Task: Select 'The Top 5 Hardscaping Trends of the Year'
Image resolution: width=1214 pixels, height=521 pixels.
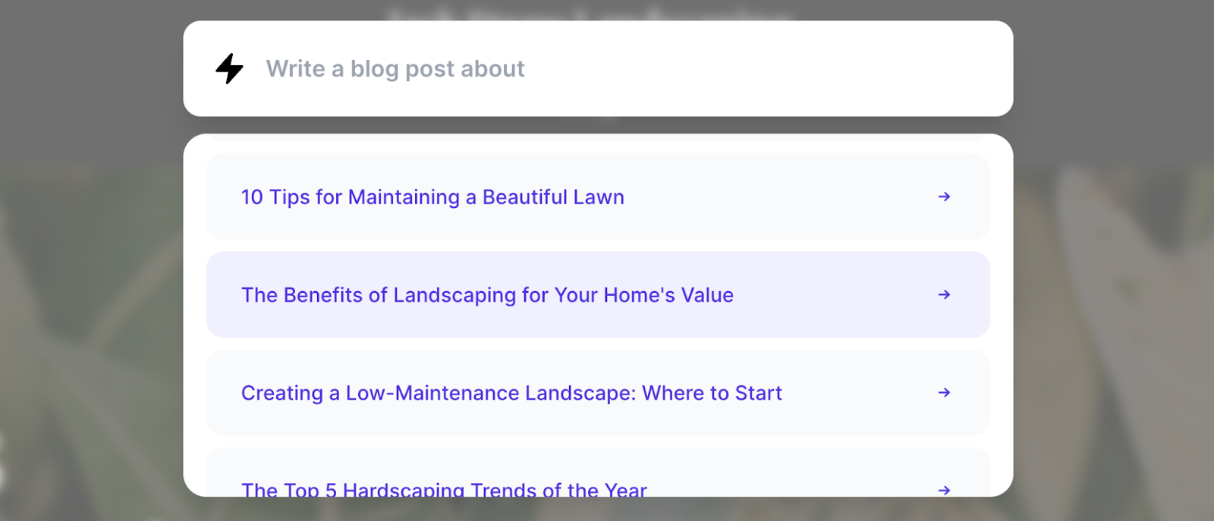Action: (x=444, y=489)
